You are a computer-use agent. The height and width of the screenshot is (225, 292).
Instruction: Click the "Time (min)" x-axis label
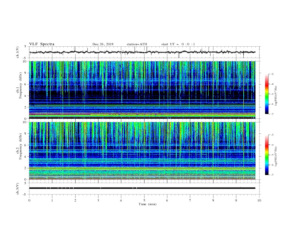click(x=147, y=204)
